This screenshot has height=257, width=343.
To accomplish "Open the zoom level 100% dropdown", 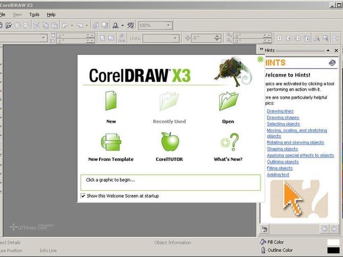I will [x=168, y=25].
